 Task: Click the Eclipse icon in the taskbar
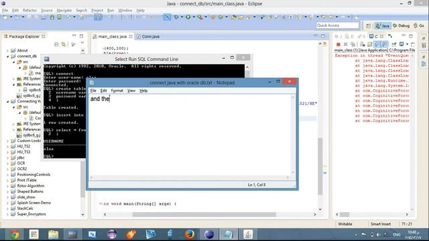pos(209,234)
